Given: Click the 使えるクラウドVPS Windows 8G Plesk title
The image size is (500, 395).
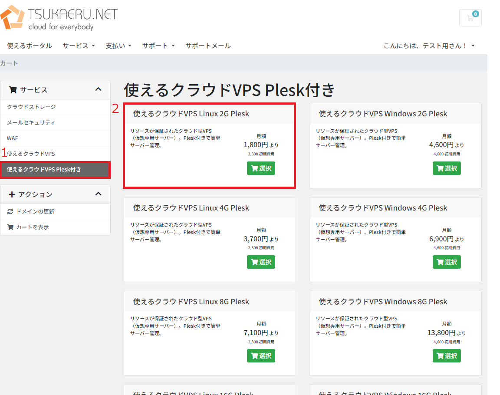Looking at the screenshot, I should point(383,302).
